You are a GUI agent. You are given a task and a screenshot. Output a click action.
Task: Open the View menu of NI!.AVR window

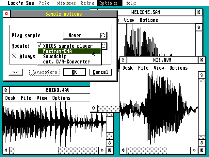point(159,68)
